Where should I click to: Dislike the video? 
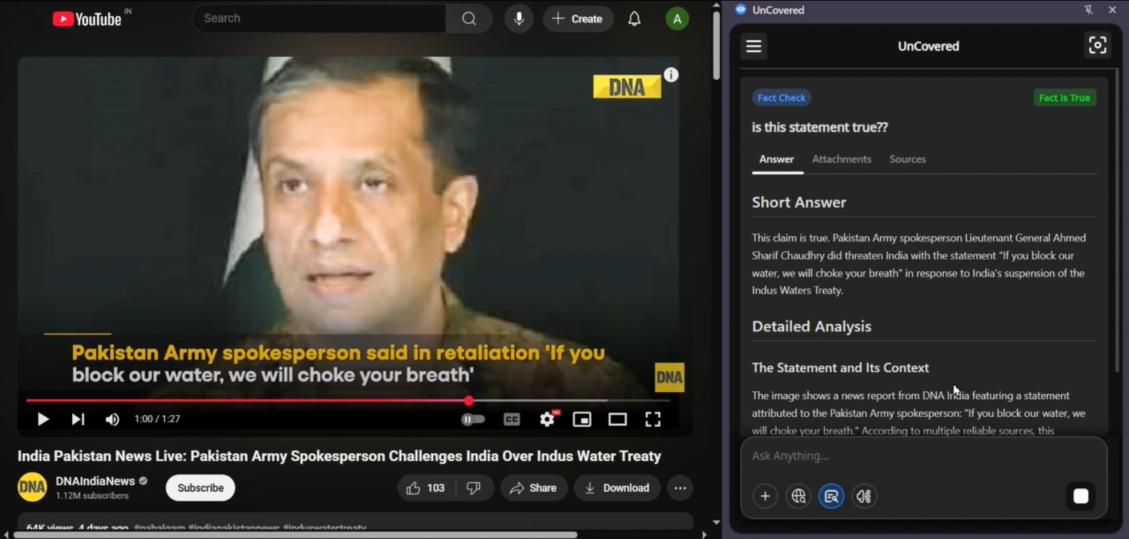[474, 488]
